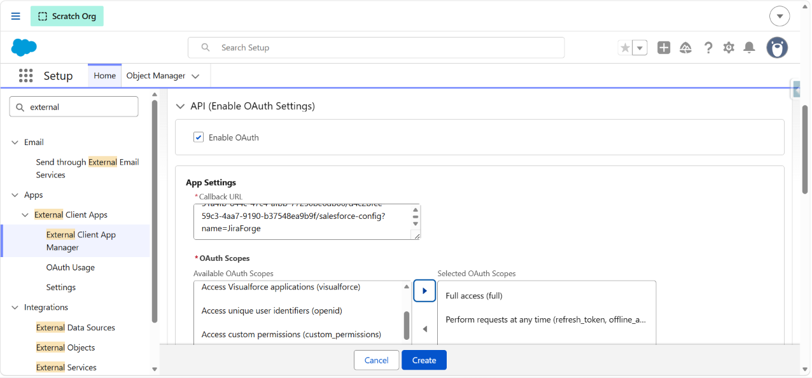Image resolution: width=812 pixels, height=378 pixels.
Task: Add scope with right arrow button
Action: 424,291
